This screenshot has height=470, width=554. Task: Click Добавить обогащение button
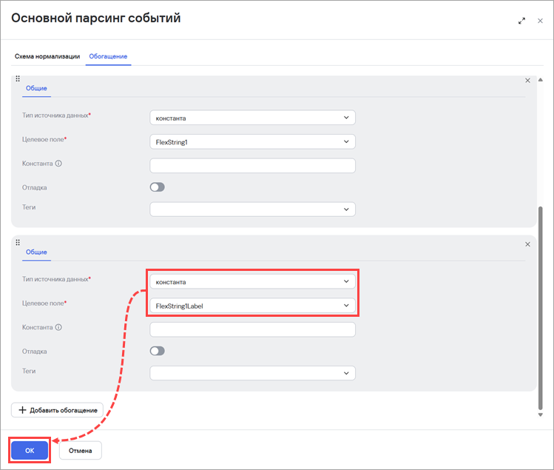pyautogui.click(x=57, y=410)
